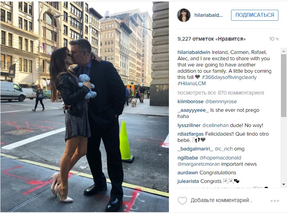
Task: Open the hilariabald... username link in header
Action: [x=208, y=15]
